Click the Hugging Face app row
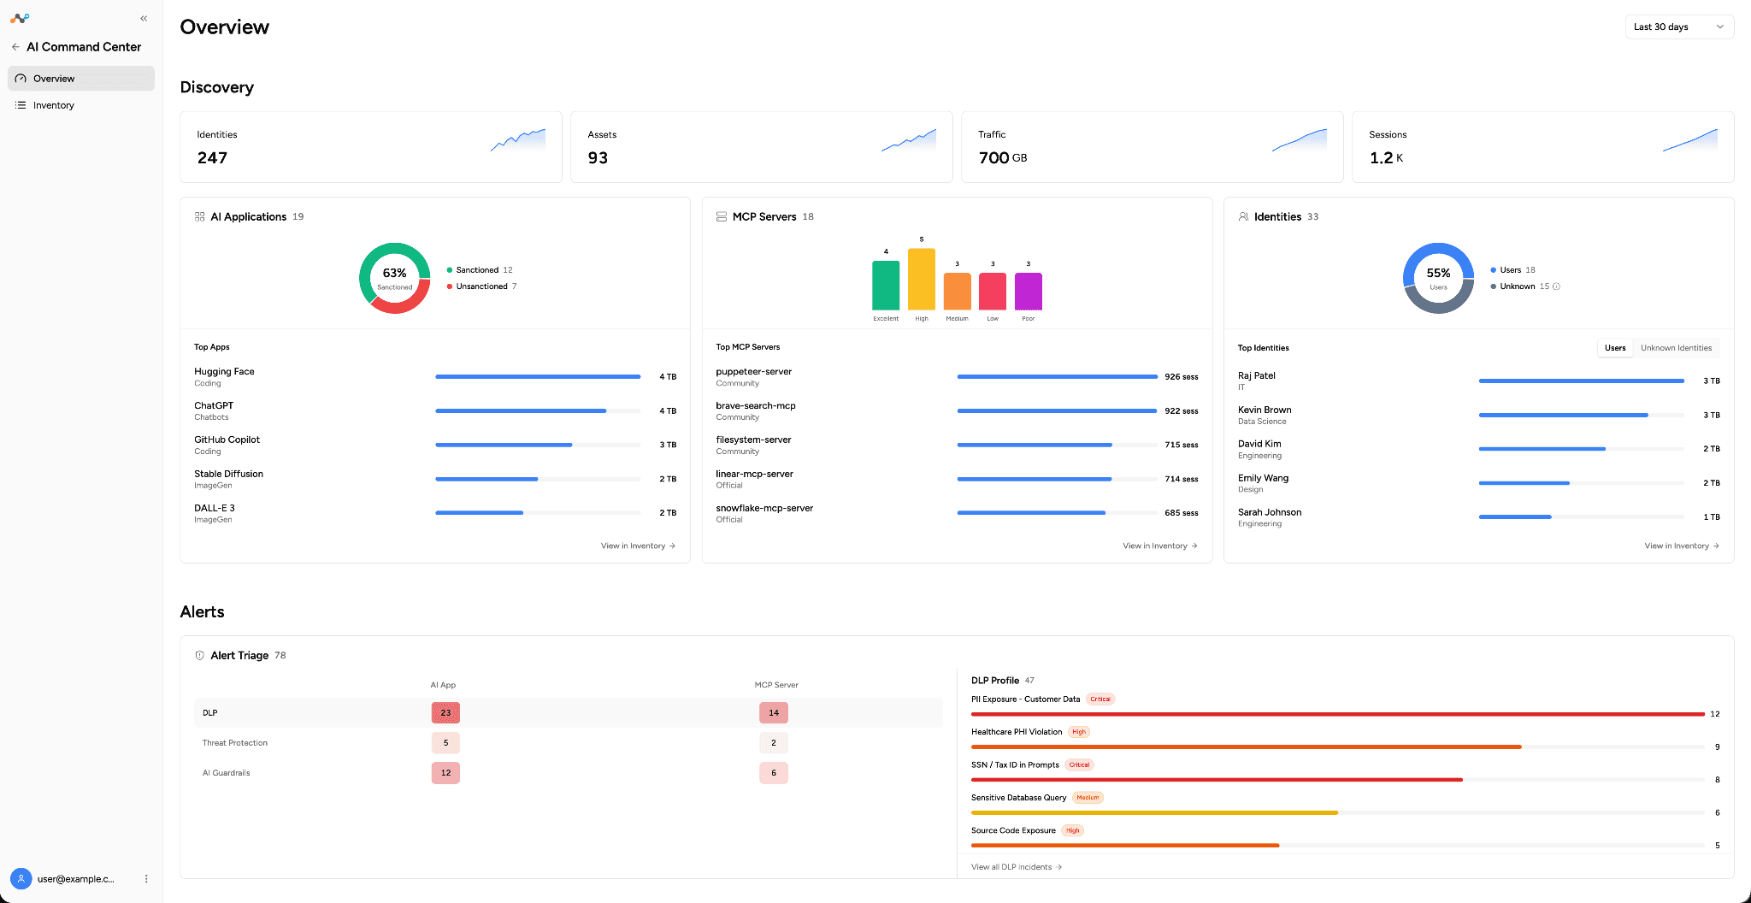Image resolution: width=1751 pixels, height=903 pixels. coord(435,377)
